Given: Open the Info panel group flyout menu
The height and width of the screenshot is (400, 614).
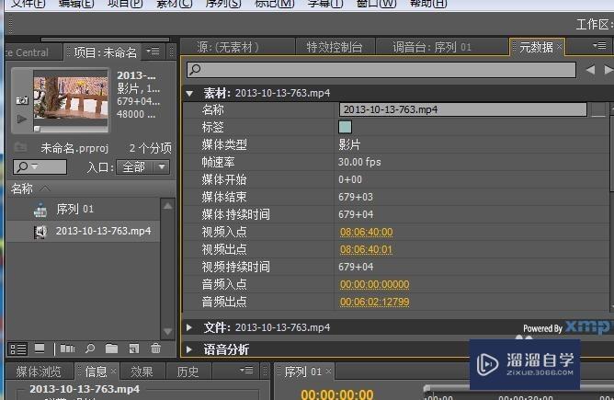Looking at the screenshot, I should click(x=246, y=371).
